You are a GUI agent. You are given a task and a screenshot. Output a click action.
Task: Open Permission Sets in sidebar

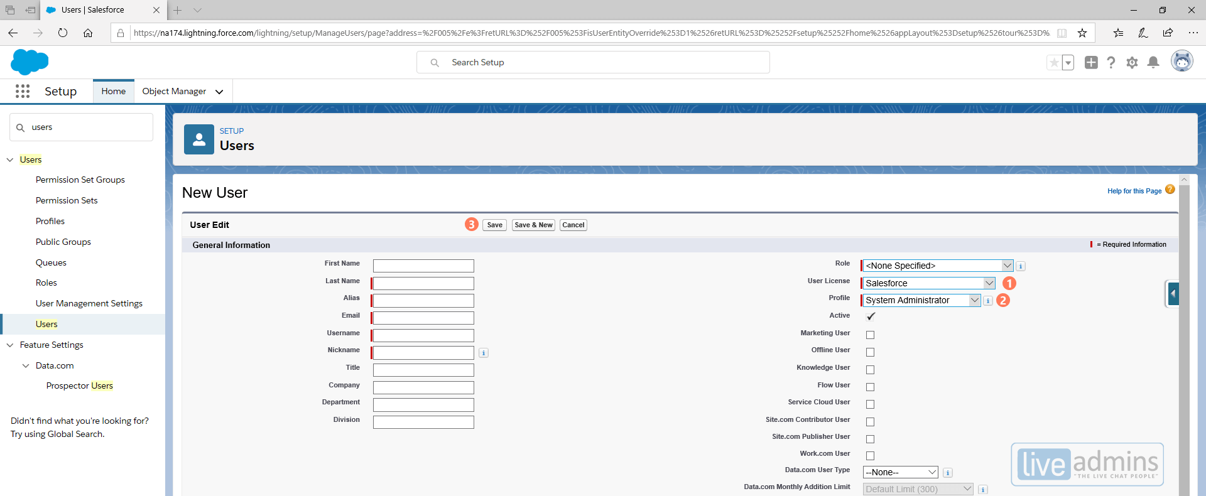pos(67,200)
